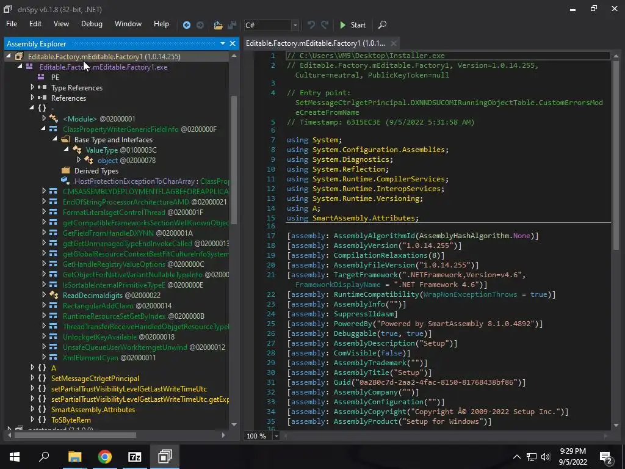Viewport: 625px width, 469px height.
Task: Click the Start debugging button
Action: [352, 24]
